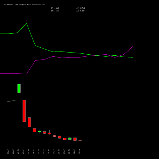Click the peak of the green line
Image resolution: width=159 pixels, height=159 pixels.
coord(26,24)
